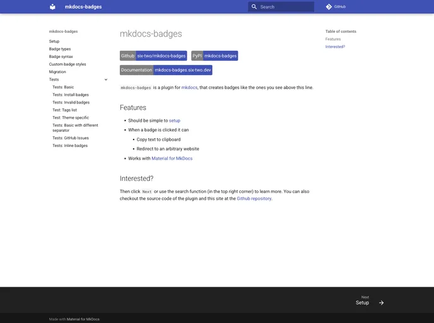The height and width of the screenshot is (323, 434).
Task: Open Tests: Basic page
Action: click(63, 87)
